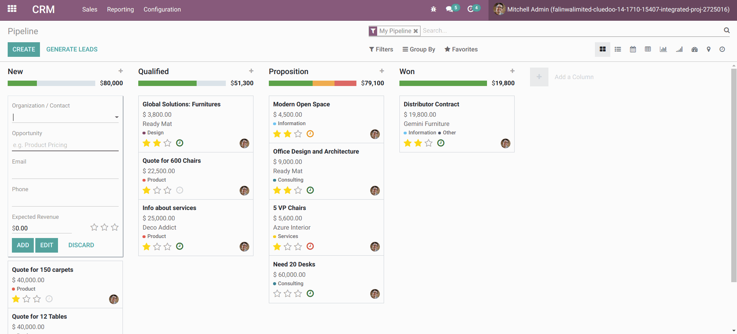Switch to Graph bar chart view
This screenshot has width=737, height=334.
point(663,49)
